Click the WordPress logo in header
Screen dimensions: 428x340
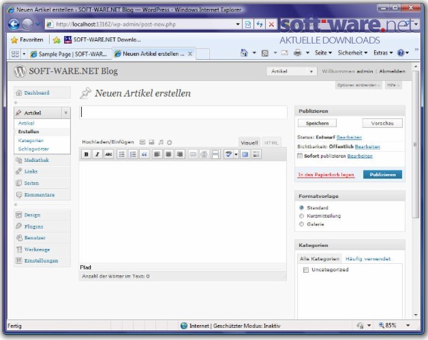coord(20,71)
